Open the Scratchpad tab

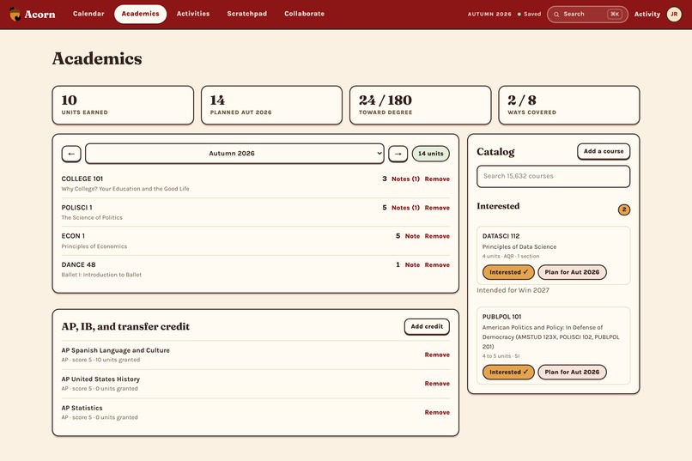tap(246, 14)
